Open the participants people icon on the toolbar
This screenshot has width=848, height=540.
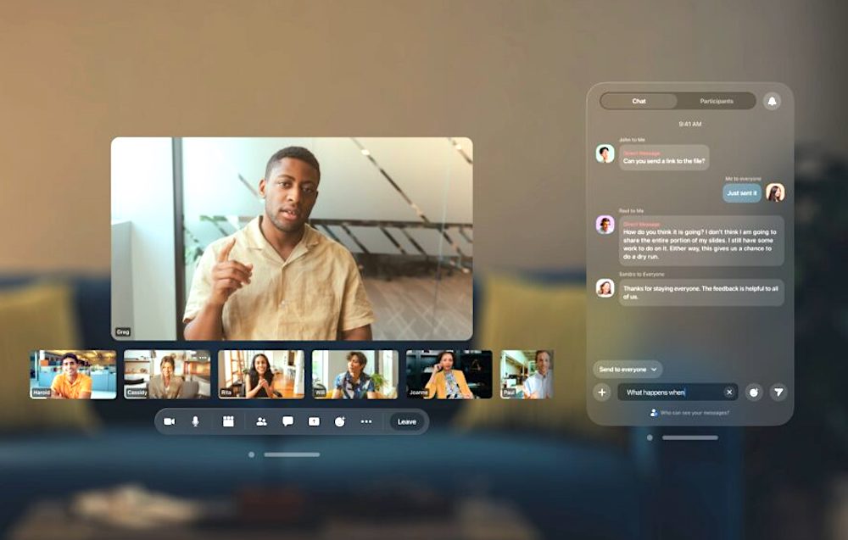point(261,421)
